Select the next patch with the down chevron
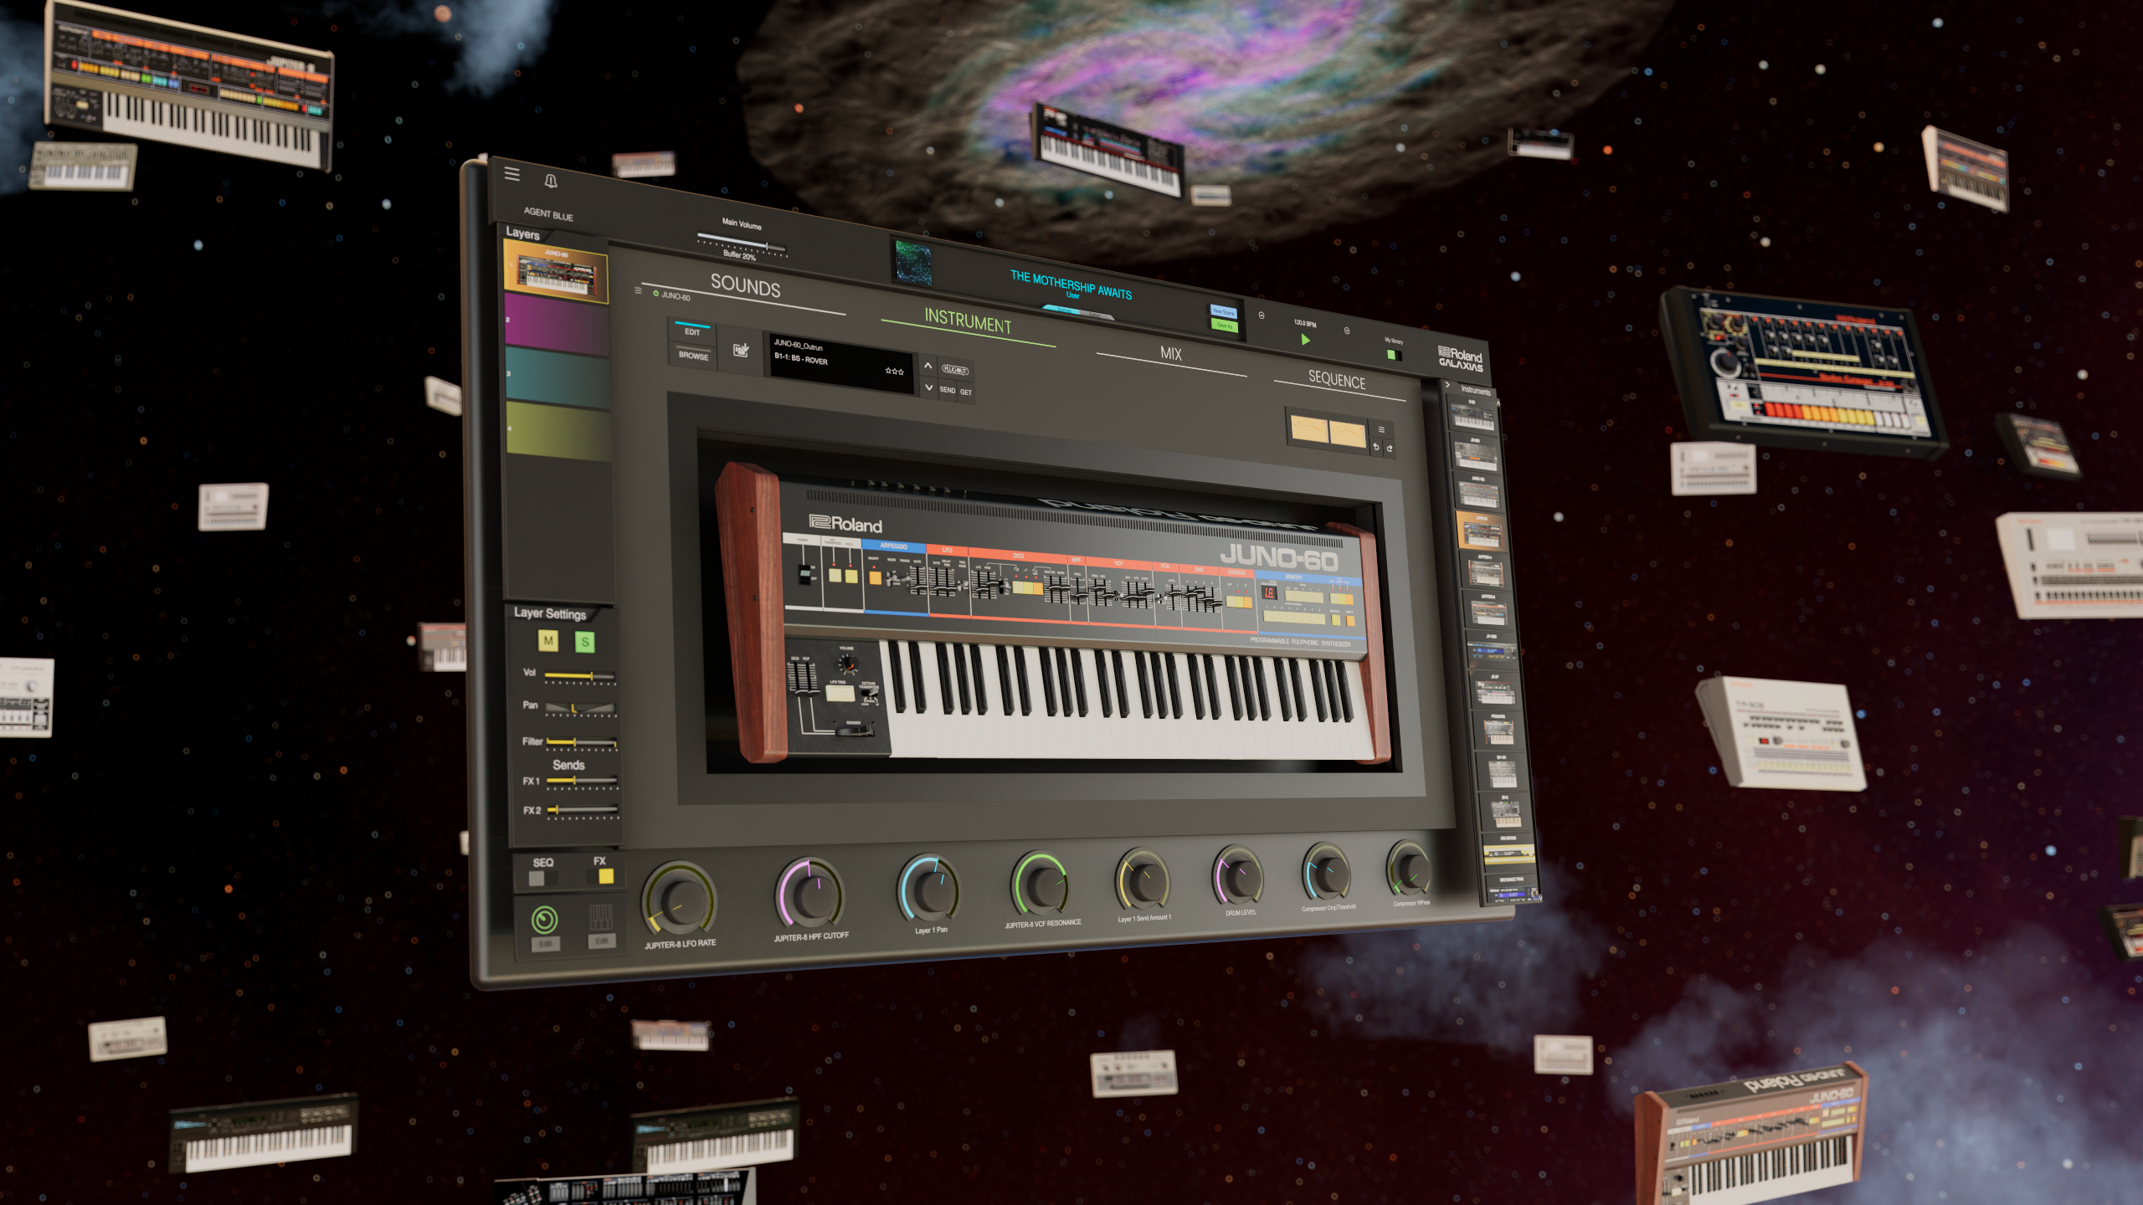Viewport: 2143px width, 1205px height. point(928,387)
